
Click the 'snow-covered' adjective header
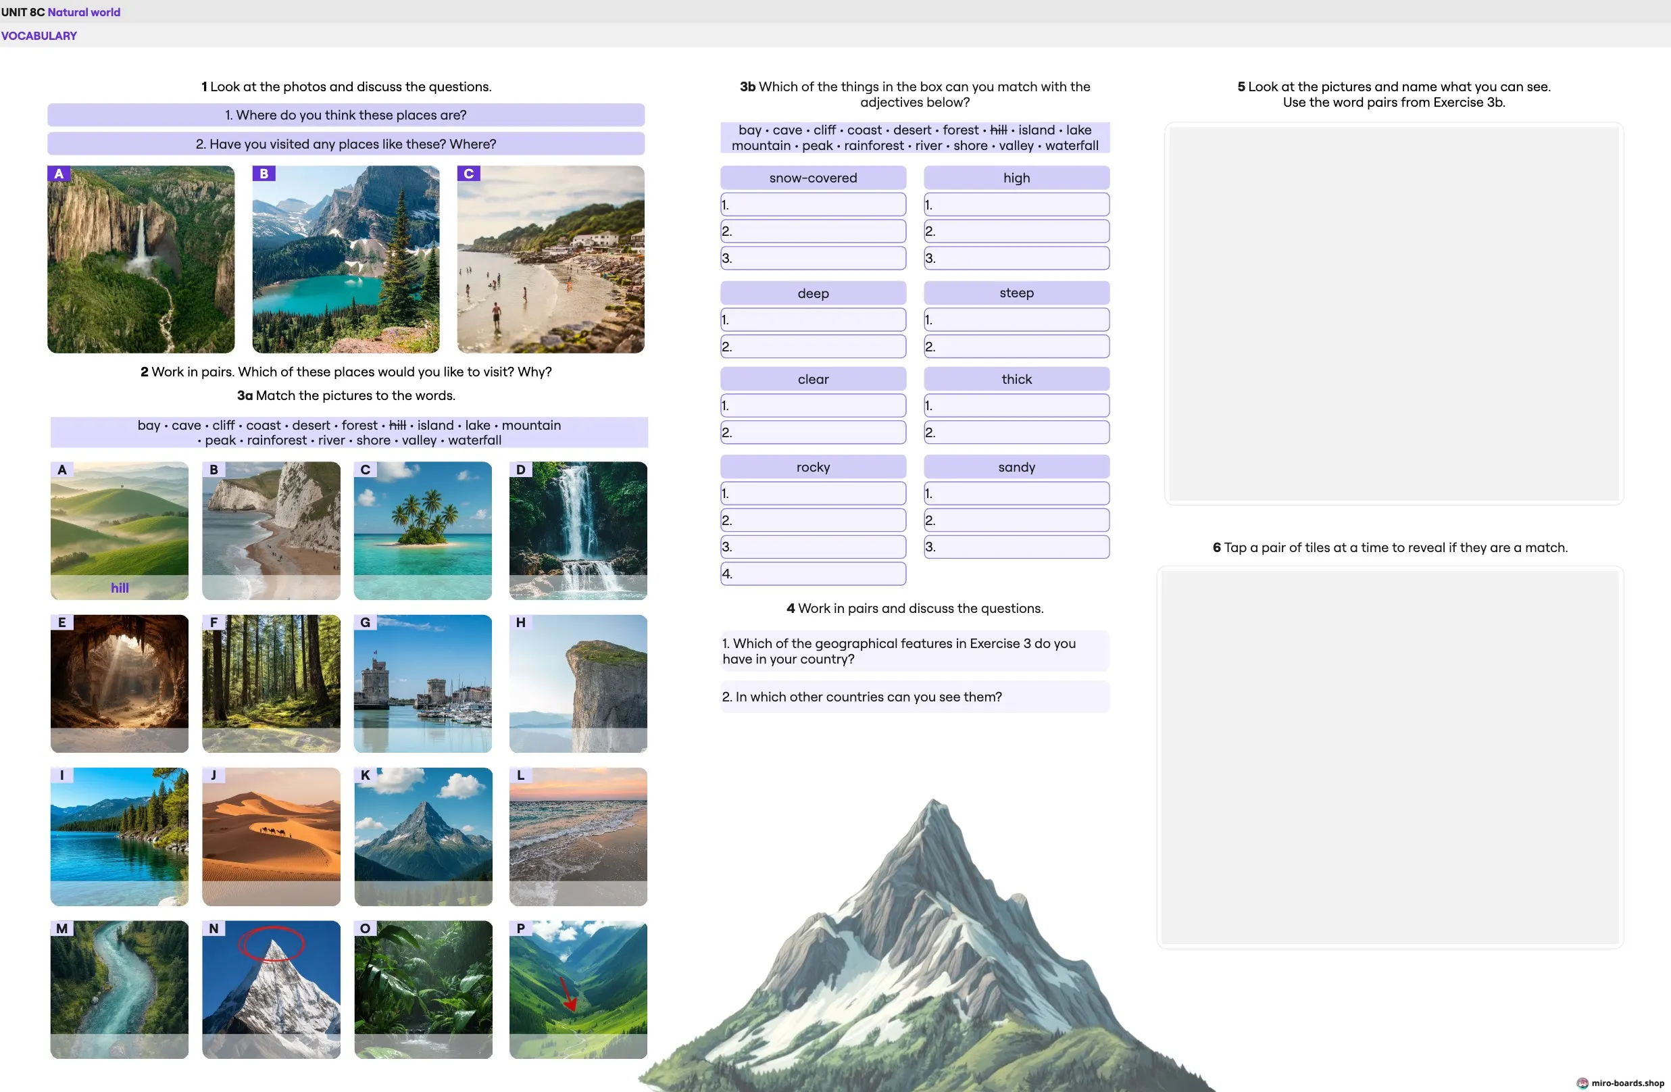point(813,178)
